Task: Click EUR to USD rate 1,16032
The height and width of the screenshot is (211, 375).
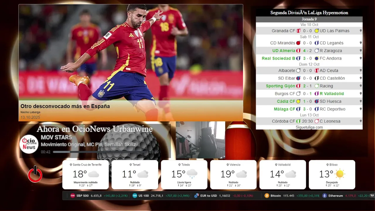Action: [225, 196]
